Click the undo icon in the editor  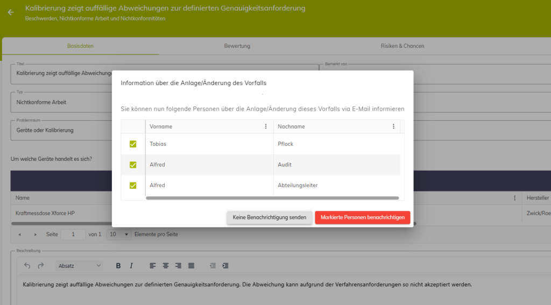click(27, 266)
